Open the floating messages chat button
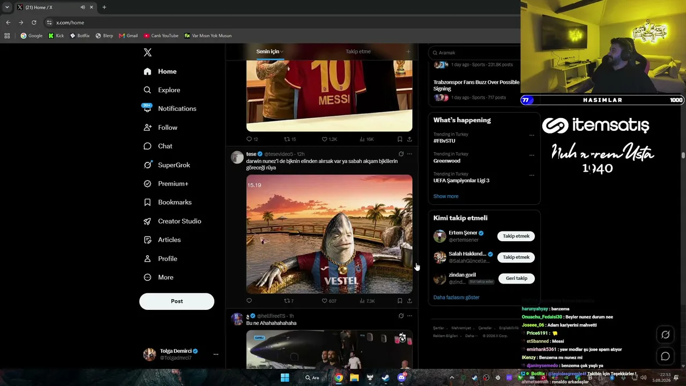686x386 pixels. [x=666, y=356]
